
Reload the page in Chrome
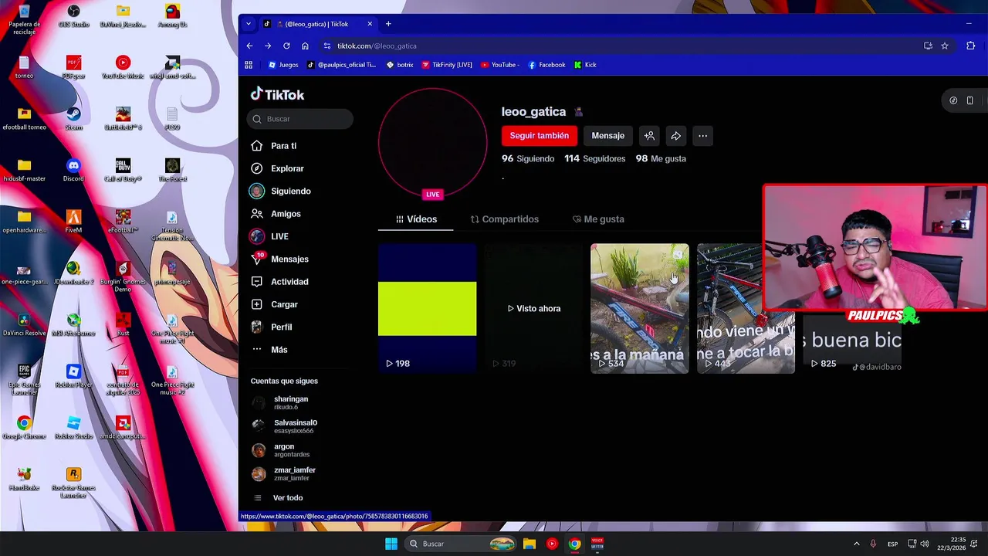pyautogui.click(x=286, y=46)
